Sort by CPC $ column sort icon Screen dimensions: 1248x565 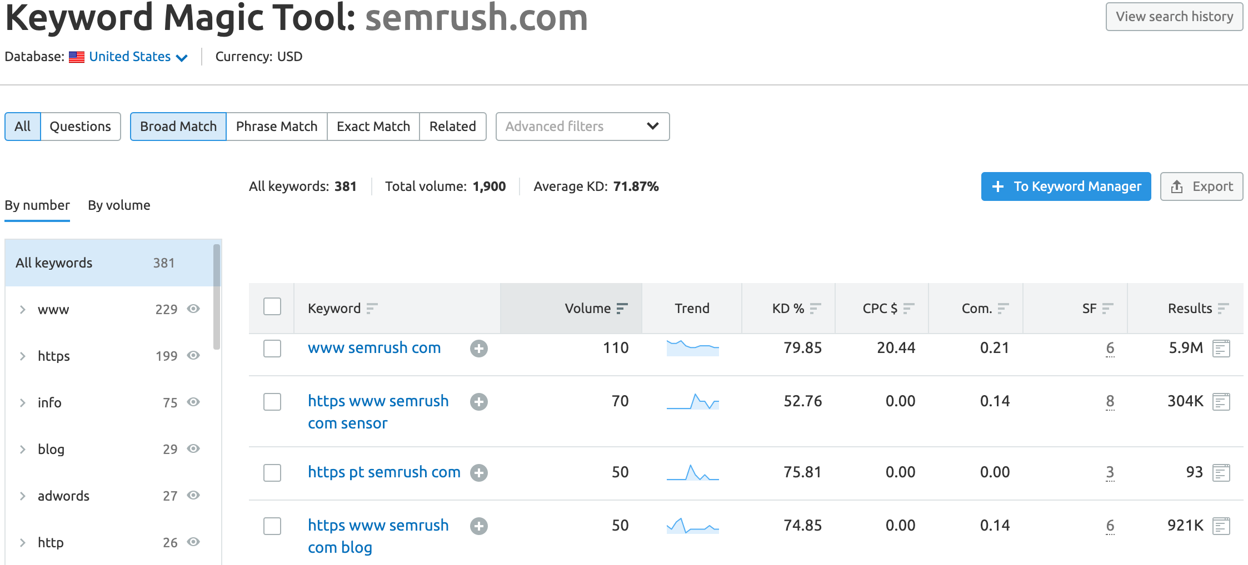[908, 309]
